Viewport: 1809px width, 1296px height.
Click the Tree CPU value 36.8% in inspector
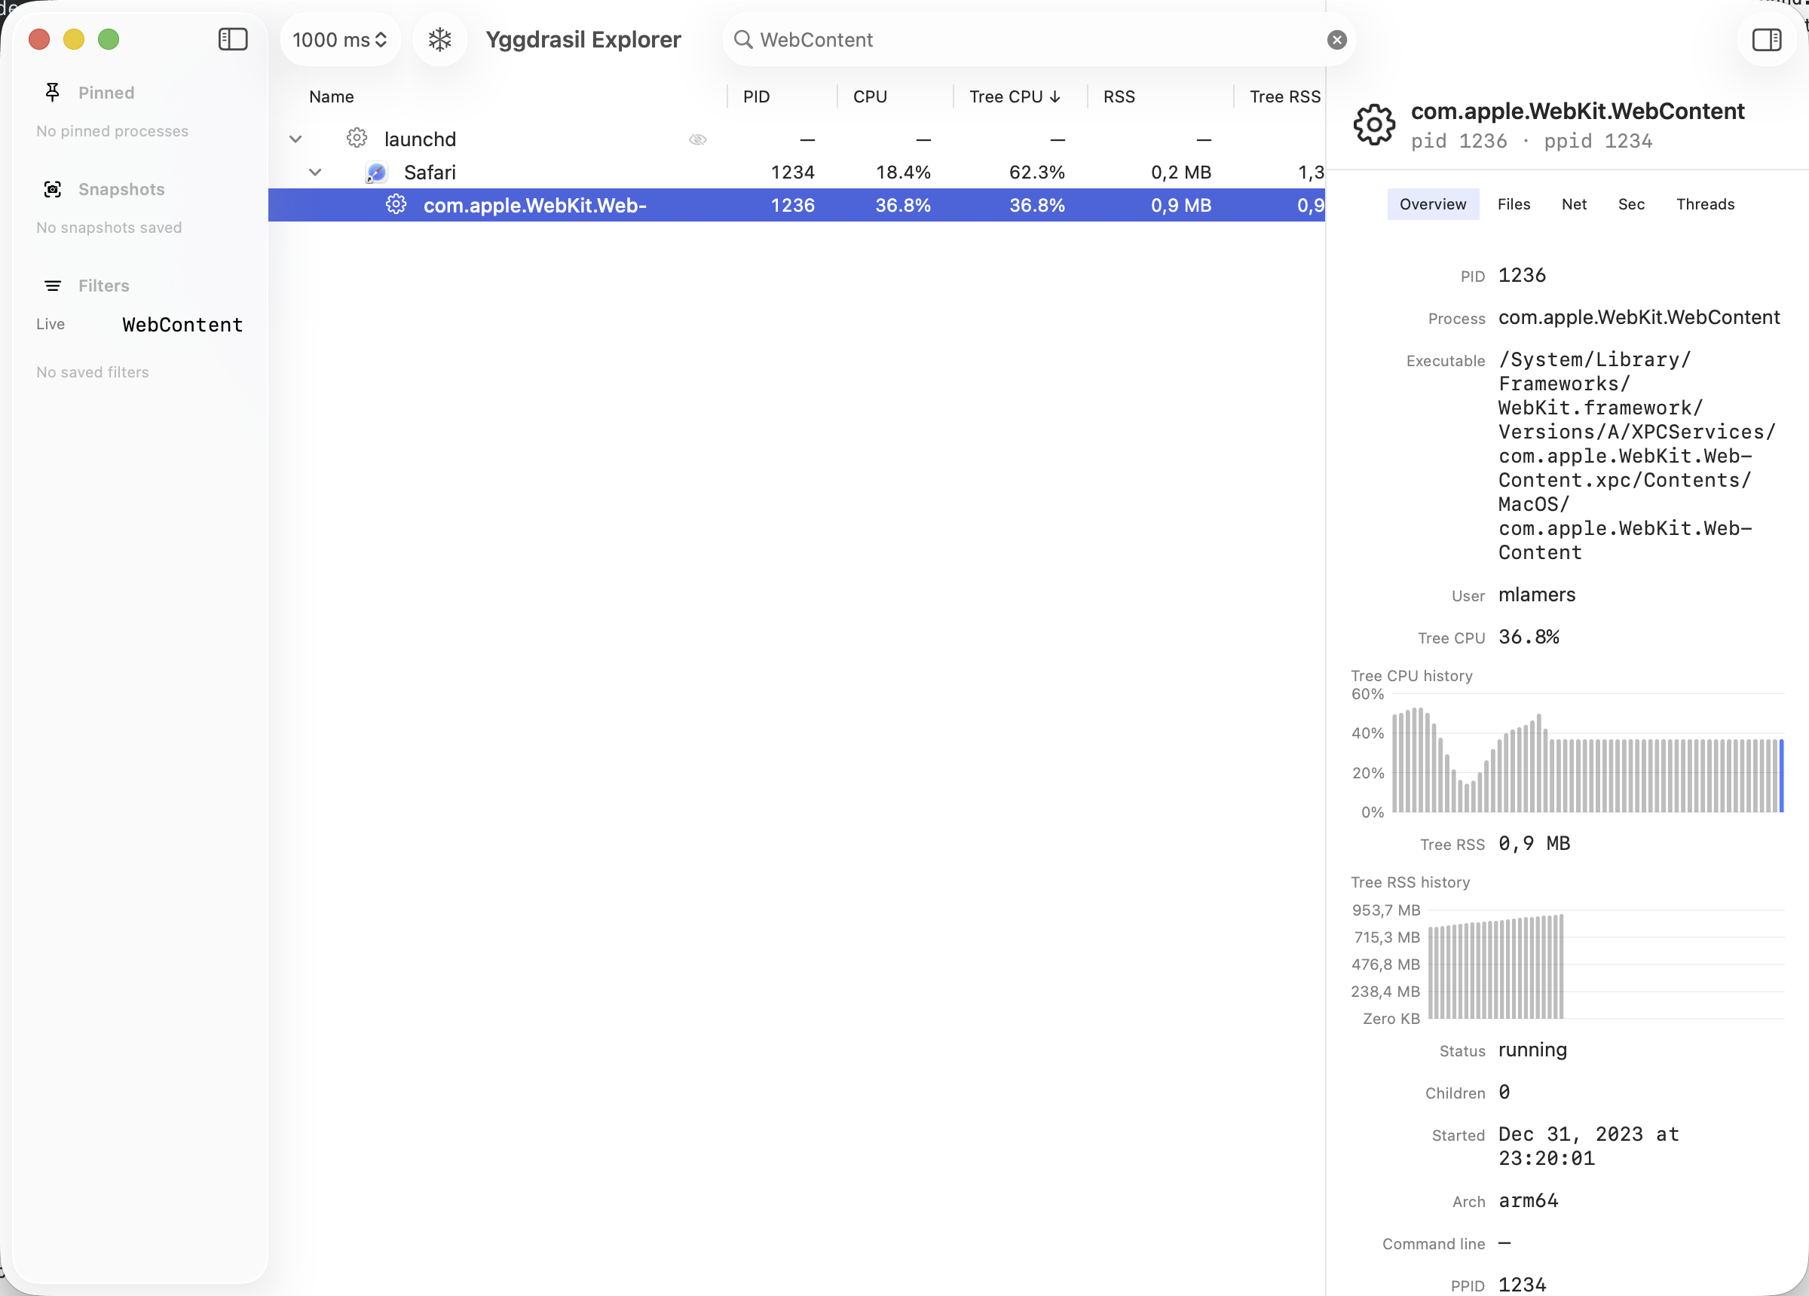(1529, 637)
